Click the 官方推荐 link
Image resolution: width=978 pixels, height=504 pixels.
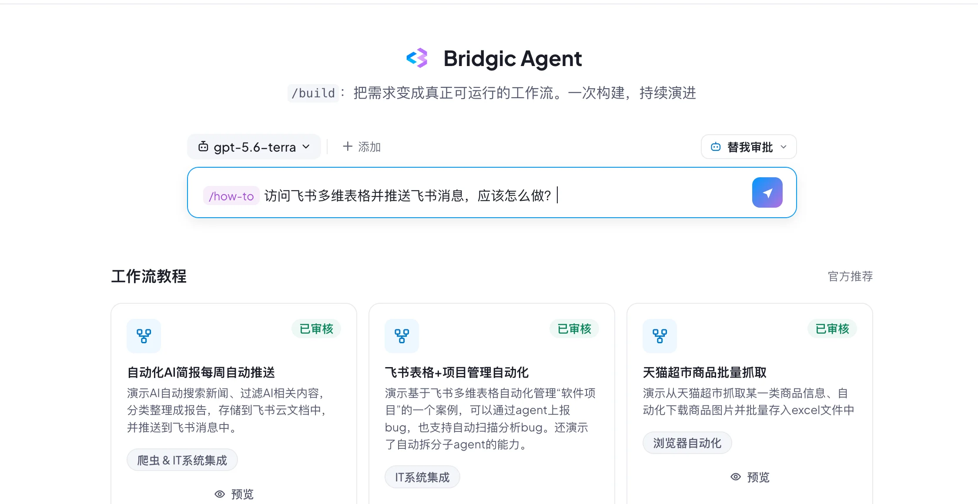(x=850, y=276)
